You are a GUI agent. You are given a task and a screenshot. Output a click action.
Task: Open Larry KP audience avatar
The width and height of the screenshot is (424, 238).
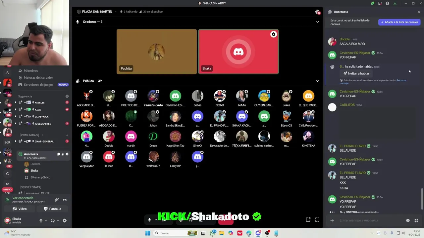point(175,157)
